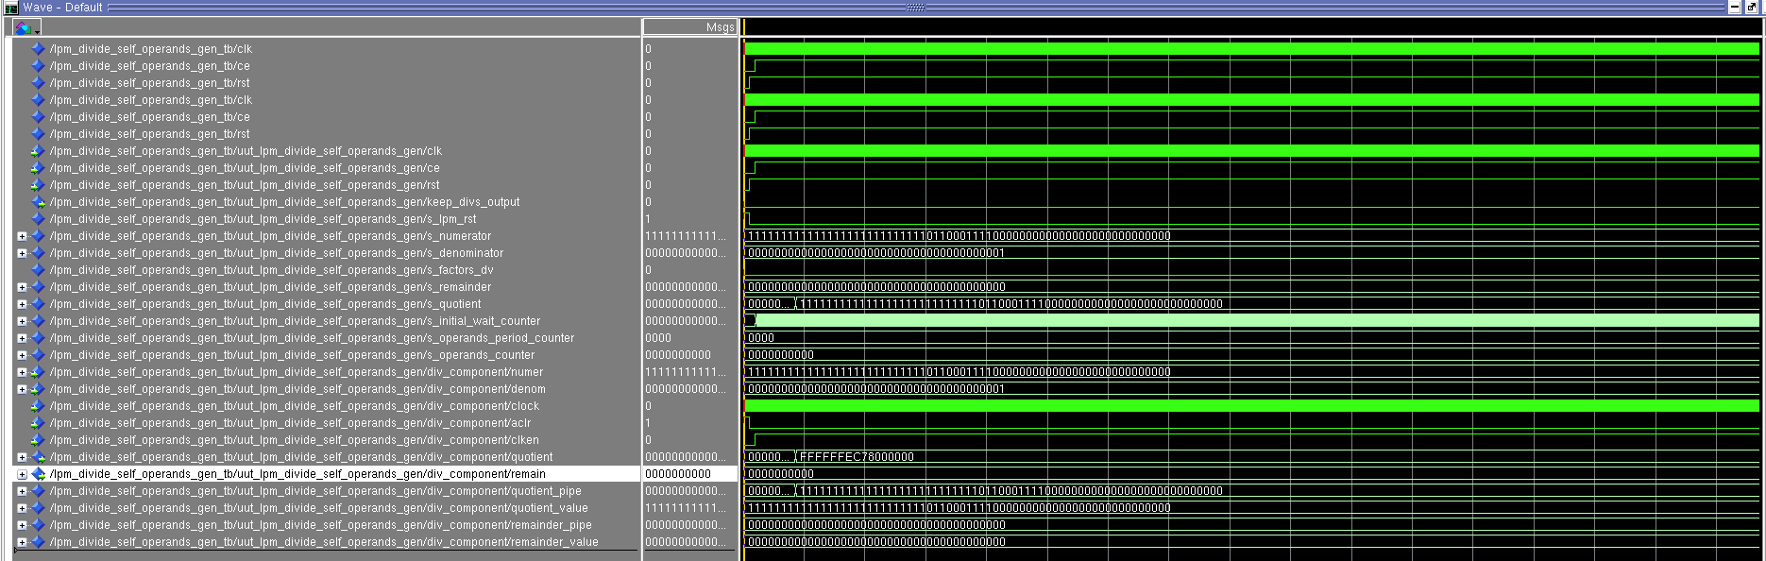Click the port icon for div_component/clock
The image size is (1766, 561).
point(38,406)
